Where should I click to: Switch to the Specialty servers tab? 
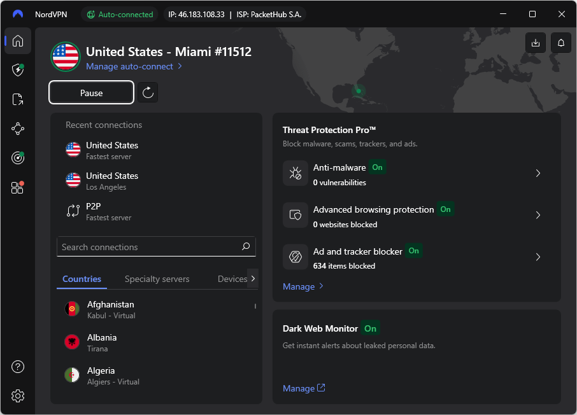pos(157,279)
